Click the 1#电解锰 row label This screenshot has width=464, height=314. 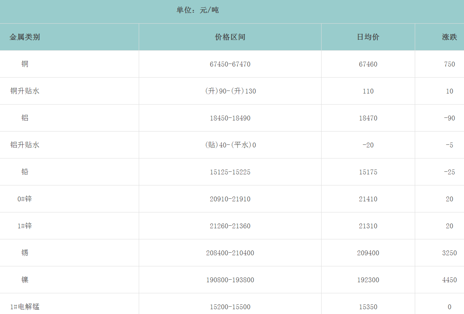(25, 307)
